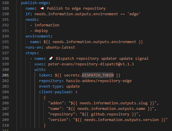Click the folded block arrow after client-payload
The height and width of the screenshot is (131, 172).
coord(76,92)
